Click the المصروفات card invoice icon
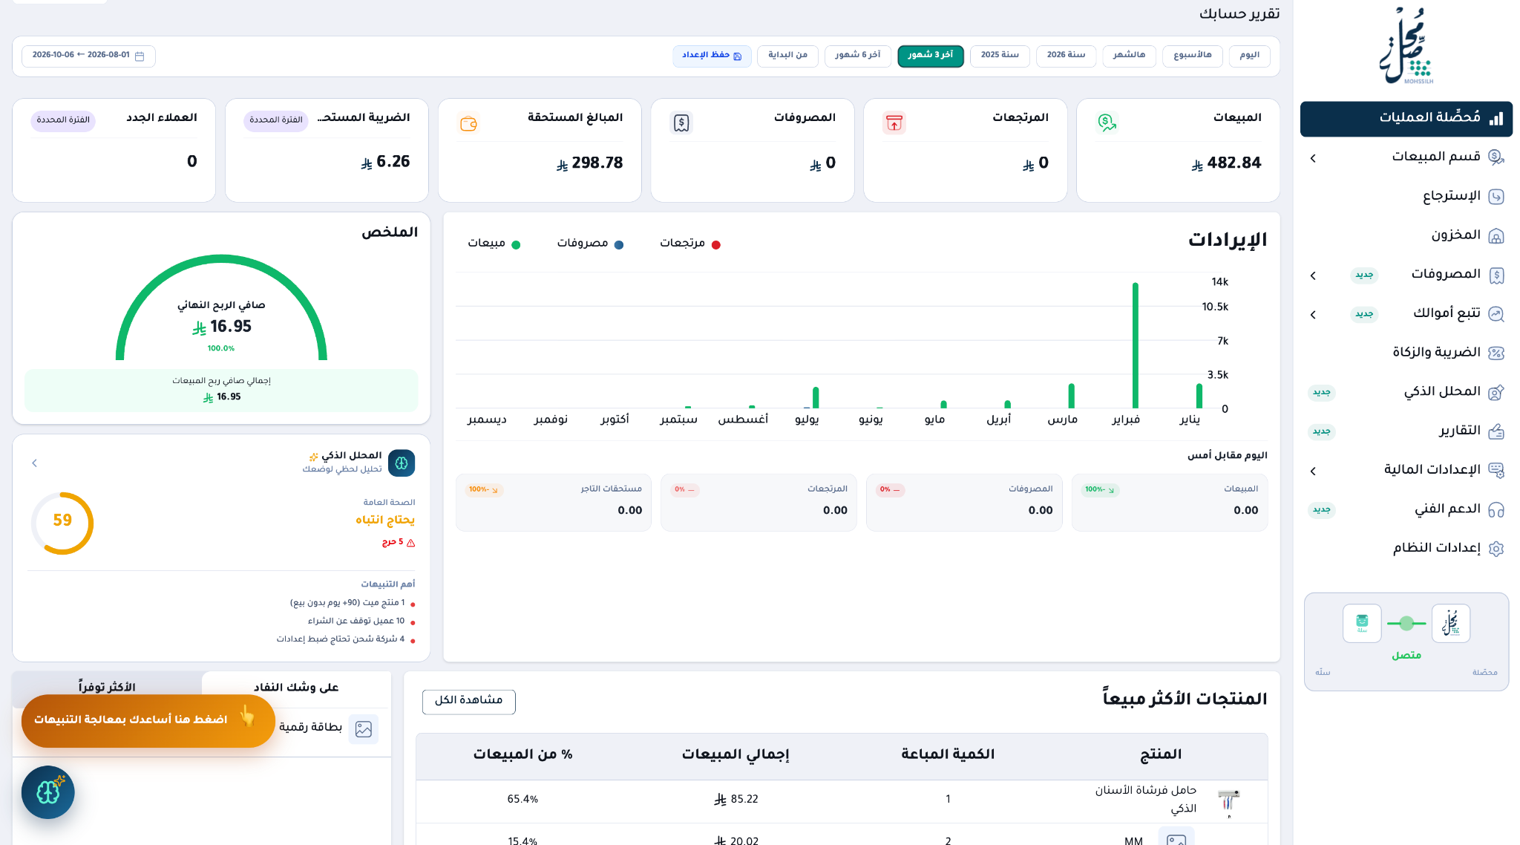This screenshot has width=1520, height=845. point(681,123)
